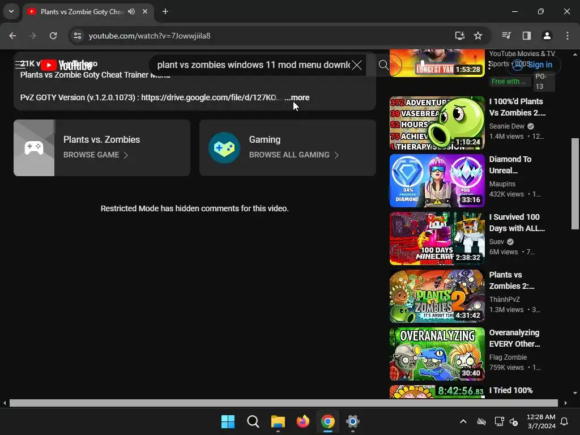580x435 pixels.
Task: Open Overanalyzing video thumbnail
Action: [x=437, y=353]
